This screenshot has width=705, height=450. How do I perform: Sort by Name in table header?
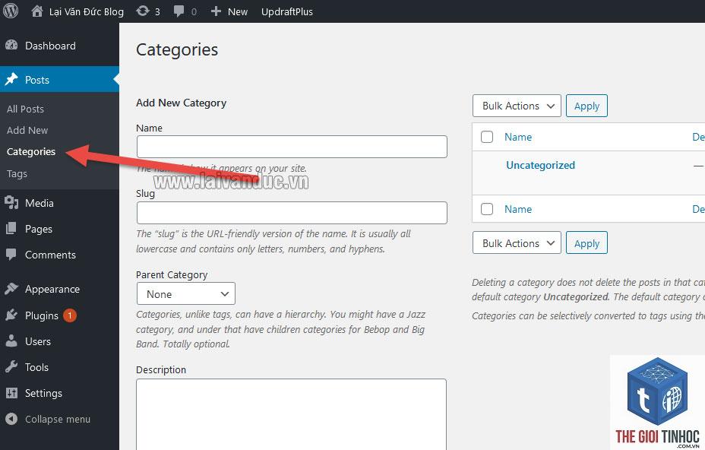coord(518,137)
